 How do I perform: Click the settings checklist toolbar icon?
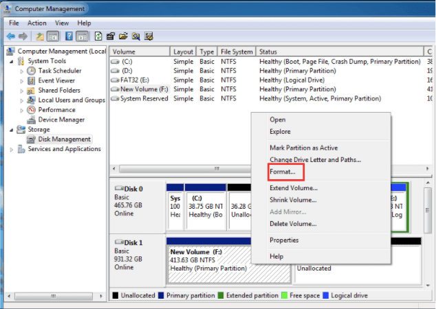coord(149,36)
